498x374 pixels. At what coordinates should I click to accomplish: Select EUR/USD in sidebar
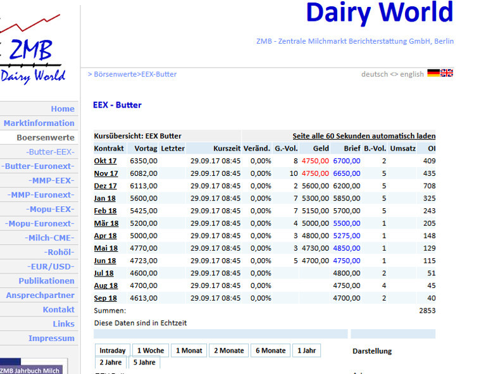point(52,266)
